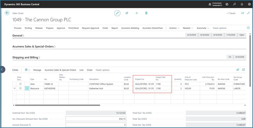Expand lines part to full view icon
253x128 pixels.
point(243,70)
